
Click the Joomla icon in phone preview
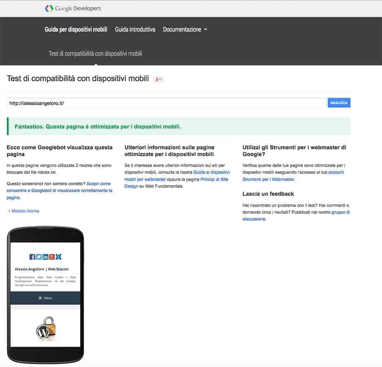(x=58, y=257)
